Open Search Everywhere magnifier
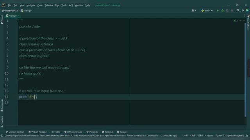This screenshot has height=140, width=250. 238,10
